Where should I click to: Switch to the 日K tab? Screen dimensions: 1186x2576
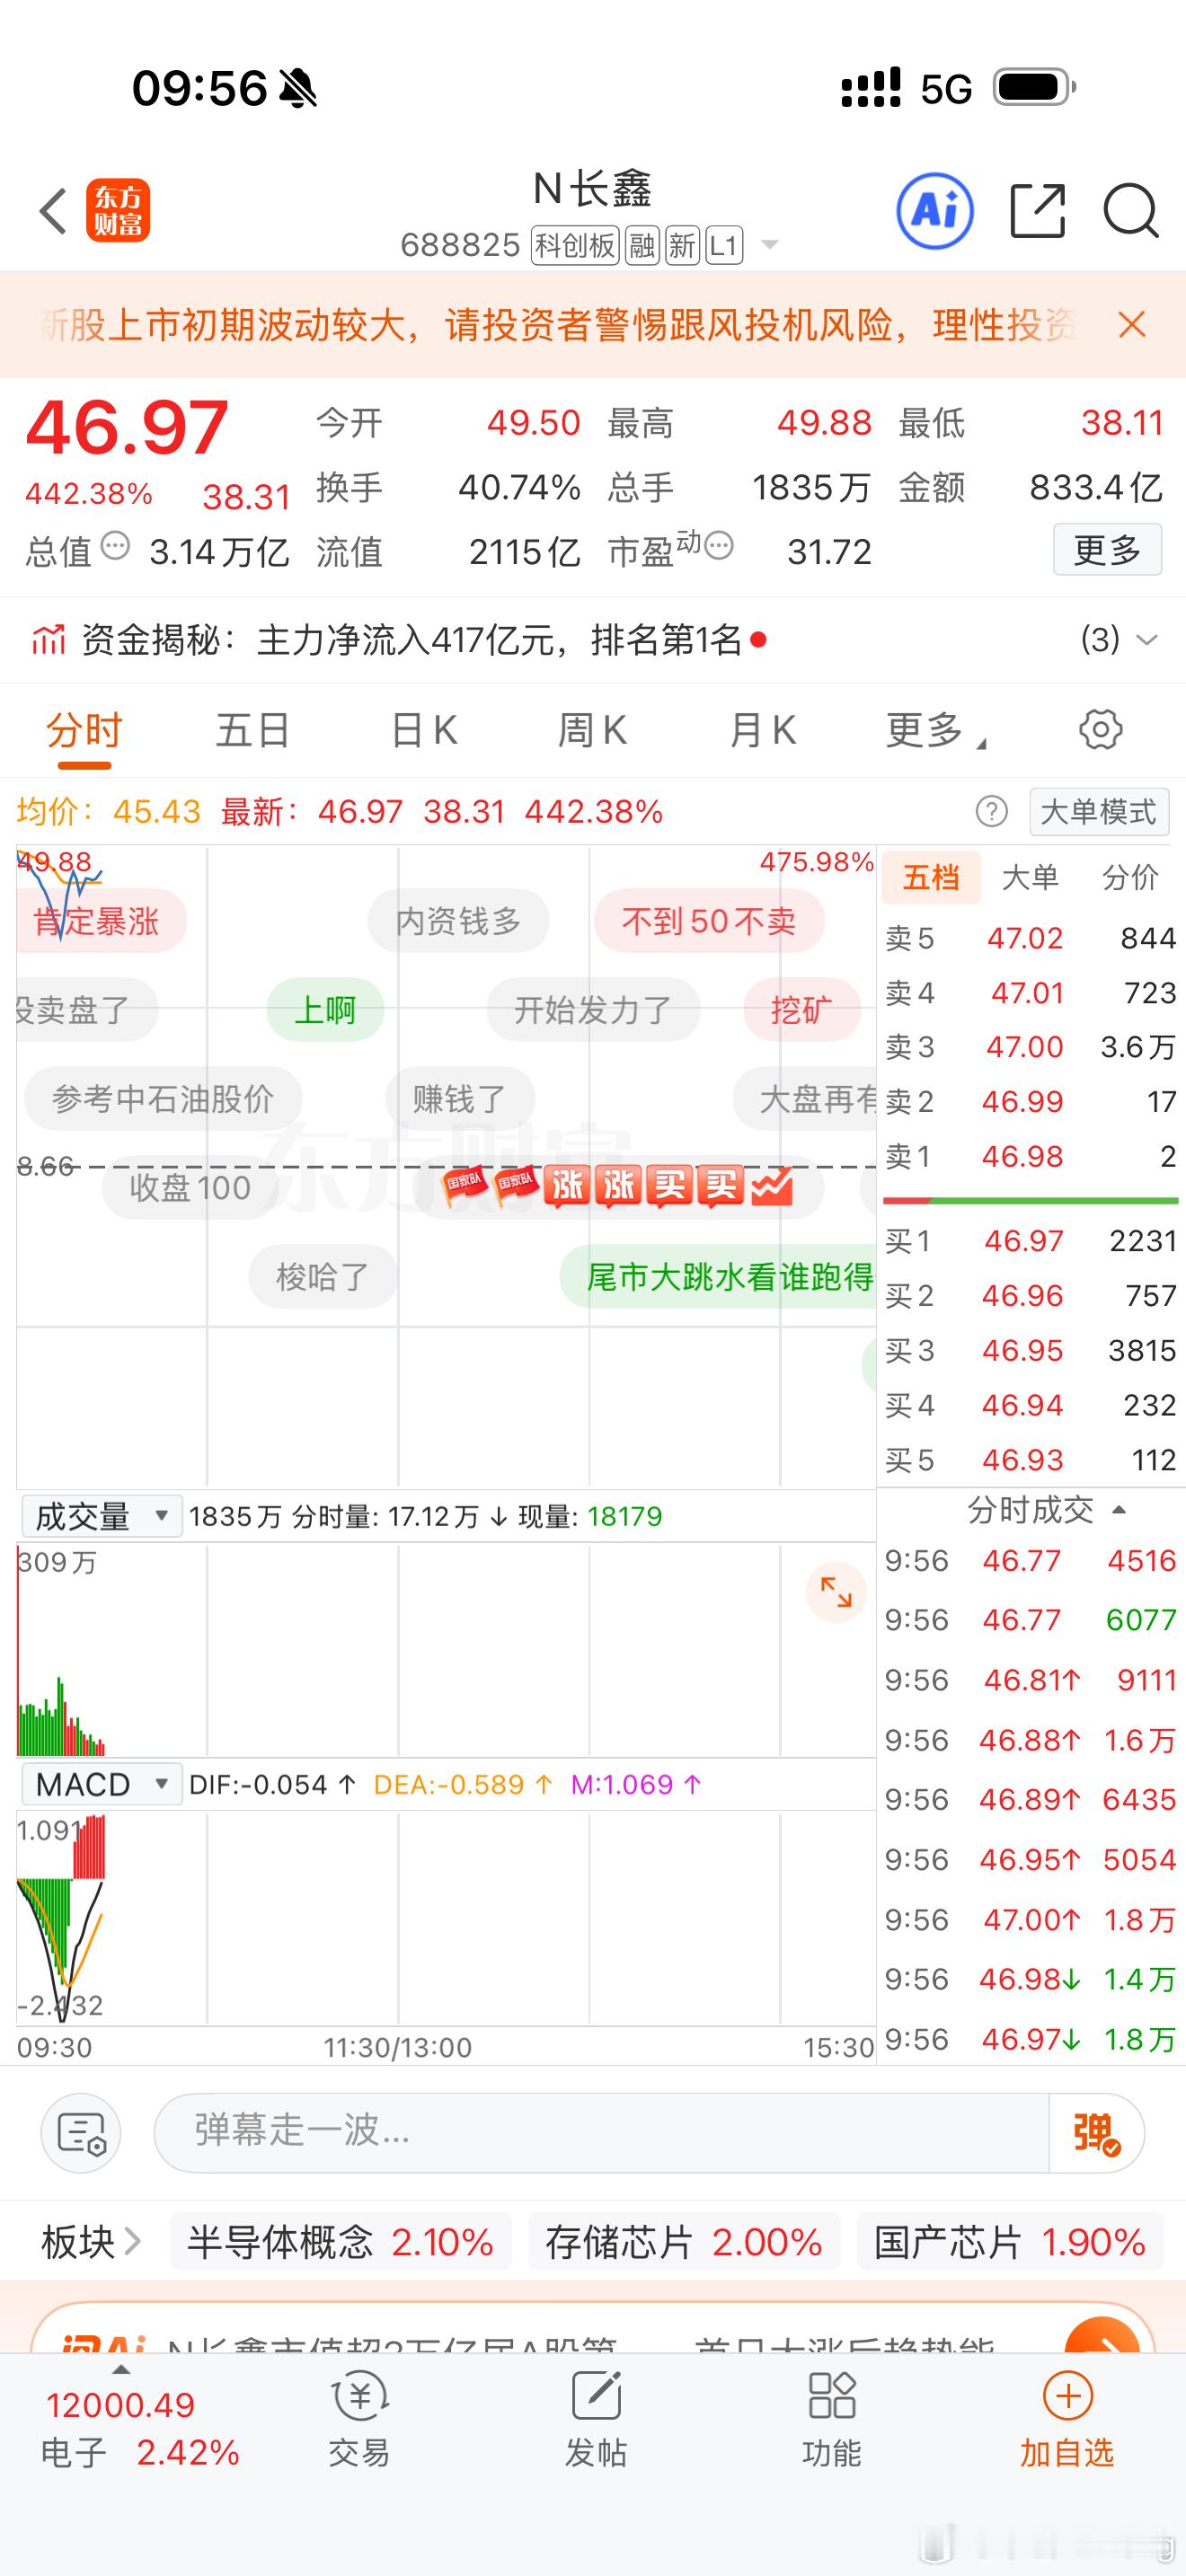pyautogui.click(x=424, y=731)
